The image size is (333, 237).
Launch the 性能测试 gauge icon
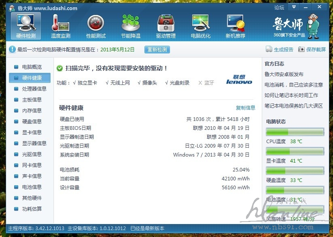(x=95, y=23)
